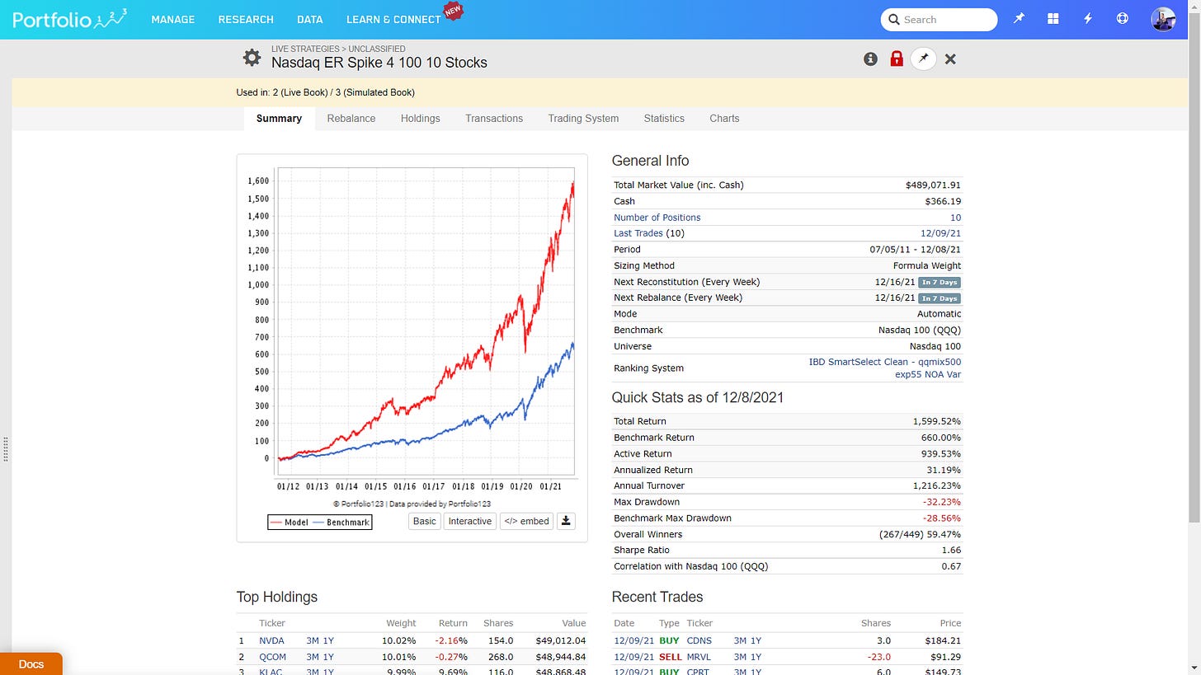Click the Portfolio123 logo
1201x675 pixels.
coord(69,18)
